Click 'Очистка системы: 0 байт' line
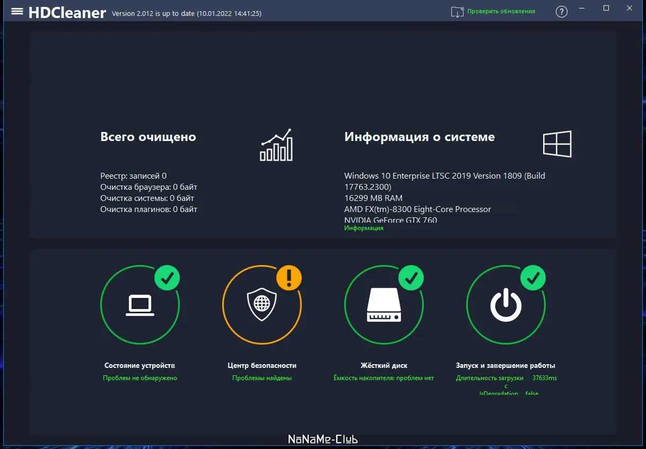This screenshot has width=646, height=449. (147, 198)
